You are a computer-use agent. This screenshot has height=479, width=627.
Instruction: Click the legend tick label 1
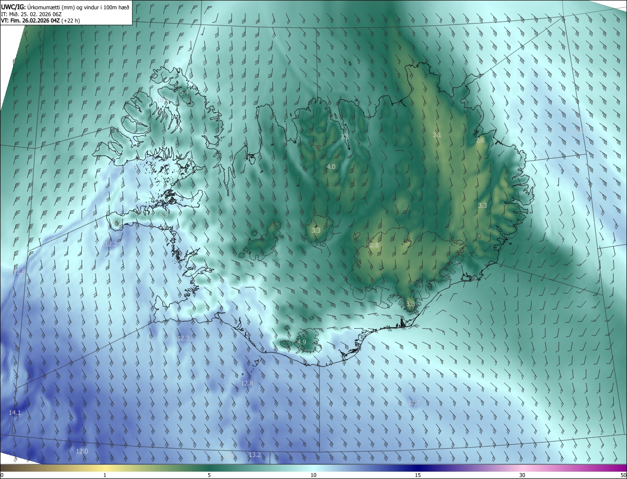[x=105, y=475]
